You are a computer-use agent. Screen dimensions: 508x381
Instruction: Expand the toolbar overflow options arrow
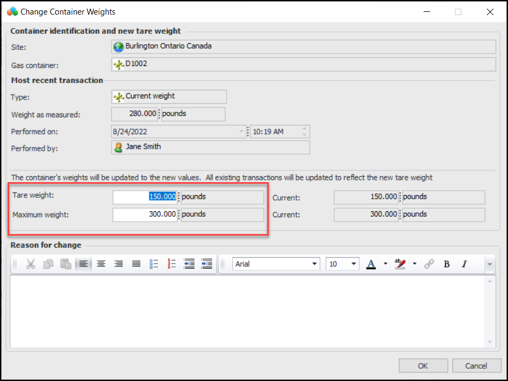coord(490,264)
